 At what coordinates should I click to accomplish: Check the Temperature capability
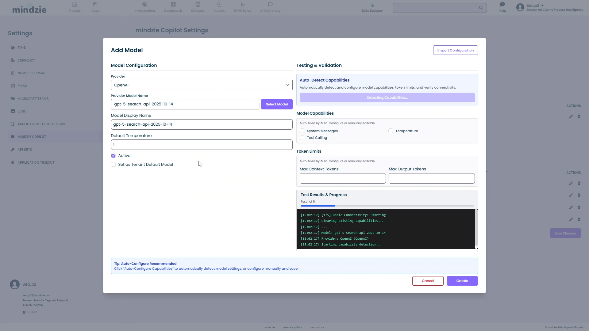pyautogui.click(x=391, y=131)
